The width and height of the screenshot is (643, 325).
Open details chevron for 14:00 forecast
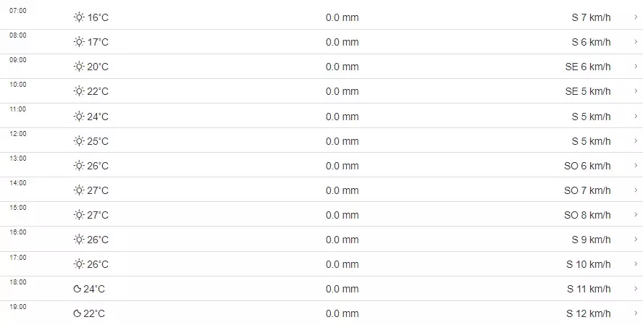tap(635, 190)
